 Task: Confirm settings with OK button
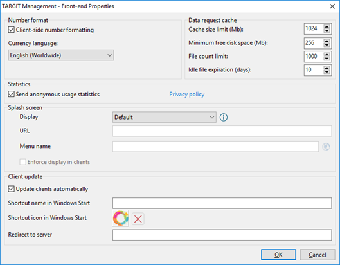278,255
